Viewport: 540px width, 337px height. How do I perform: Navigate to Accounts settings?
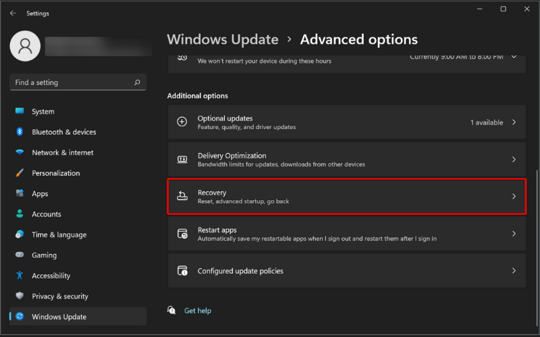(x=78, y=214)
